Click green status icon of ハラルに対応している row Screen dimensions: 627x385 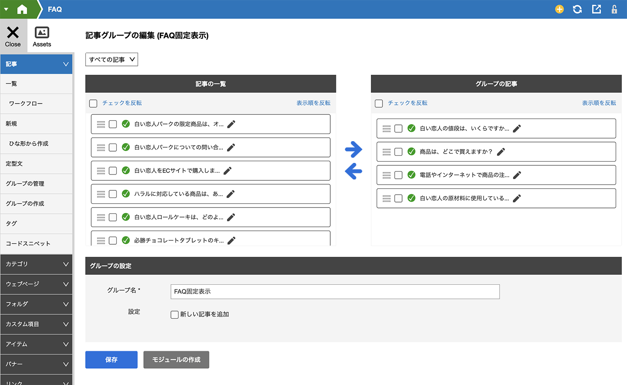coord(125,194)
